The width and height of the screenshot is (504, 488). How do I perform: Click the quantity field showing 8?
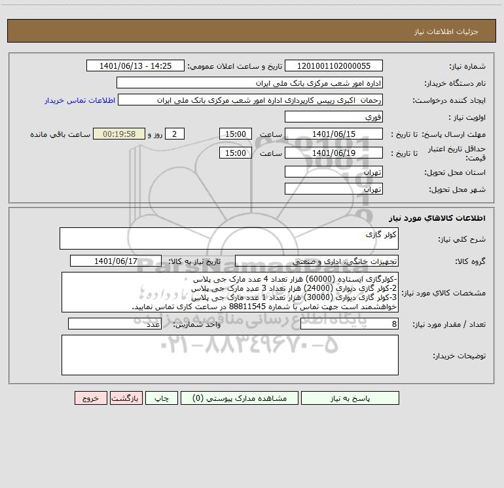(350, 324)
